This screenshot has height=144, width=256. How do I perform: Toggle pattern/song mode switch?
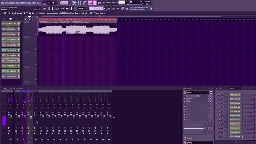click(44, 3)
